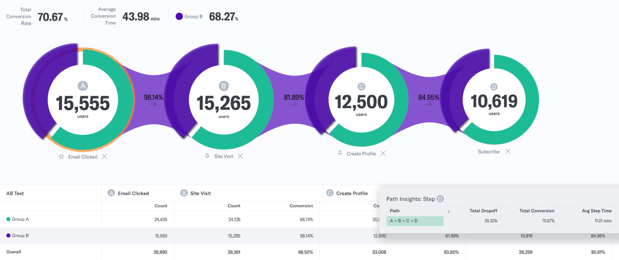Click the Avg Step Time column header

pyautogui.click(x=597, y=211)
